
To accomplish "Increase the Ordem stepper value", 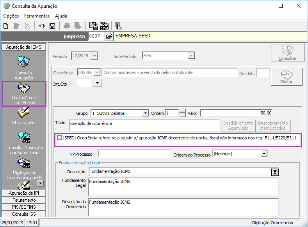I will pos(182,111).
